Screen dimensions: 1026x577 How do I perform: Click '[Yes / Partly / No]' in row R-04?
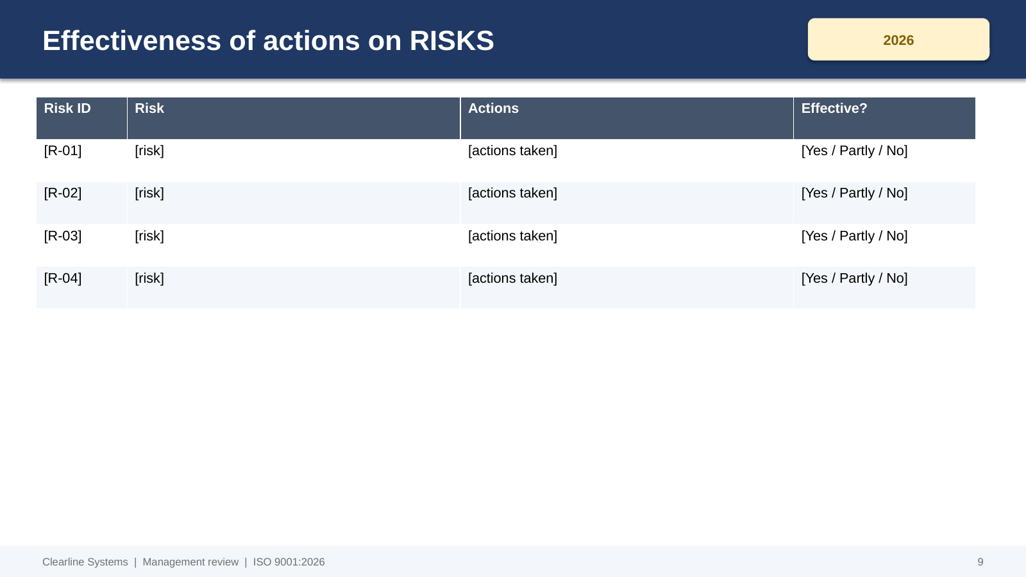[854, 278]
